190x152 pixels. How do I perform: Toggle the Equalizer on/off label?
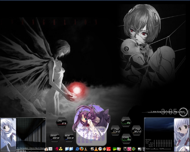coord(148,140)
